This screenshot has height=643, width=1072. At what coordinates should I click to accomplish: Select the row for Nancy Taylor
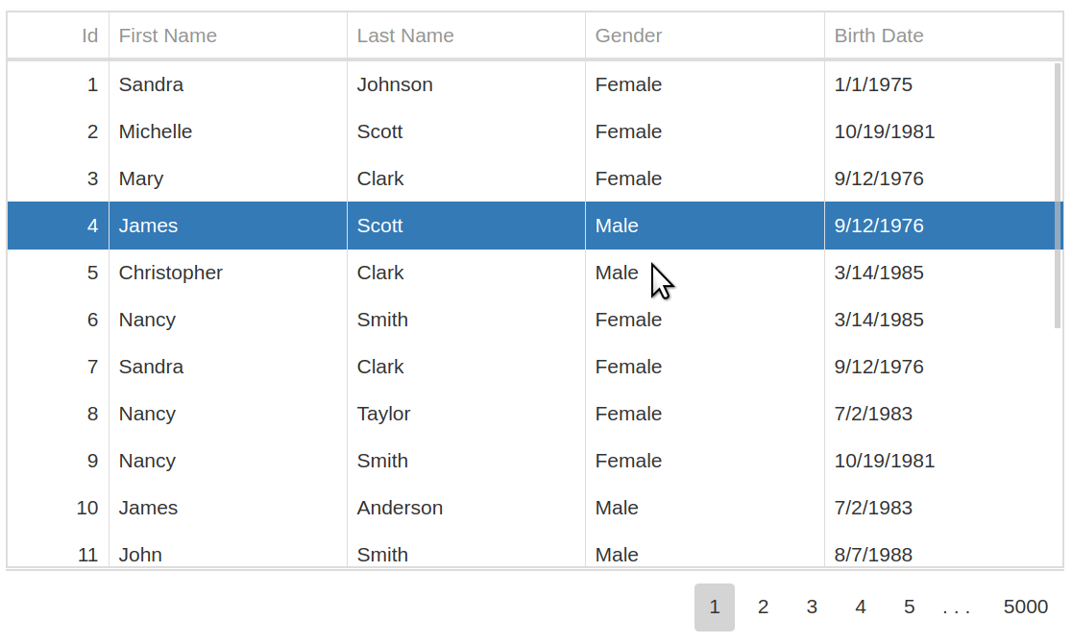384,414
